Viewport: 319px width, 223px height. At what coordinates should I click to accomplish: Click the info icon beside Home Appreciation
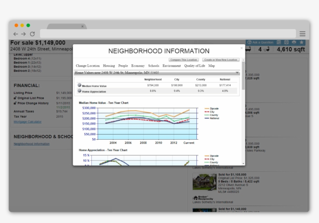[x=79, y=91]
